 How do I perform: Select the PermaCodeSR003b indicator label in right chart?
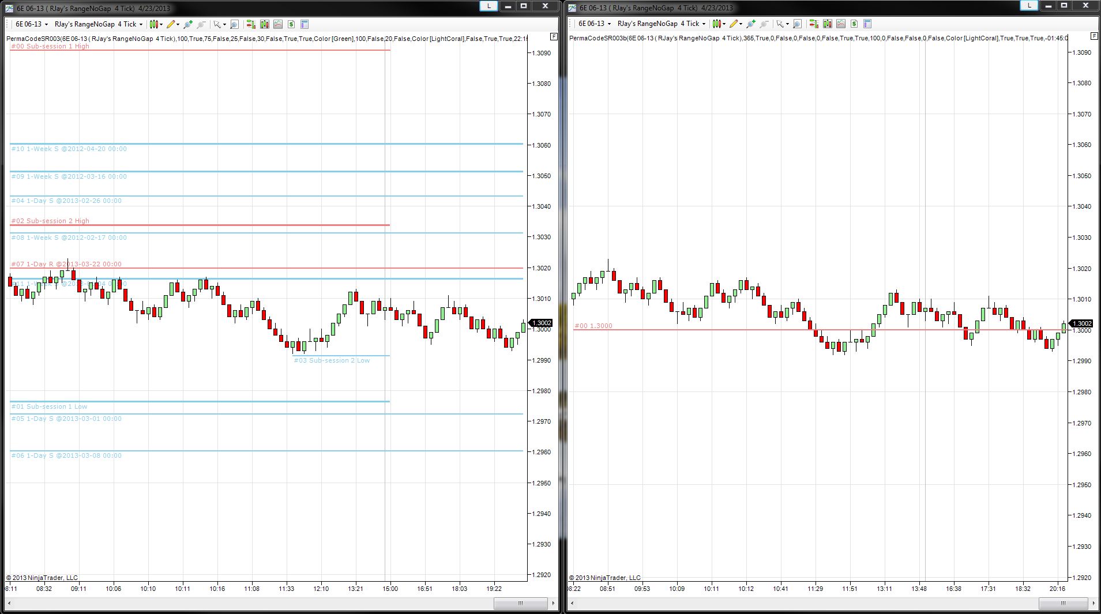tap(818, 38)
